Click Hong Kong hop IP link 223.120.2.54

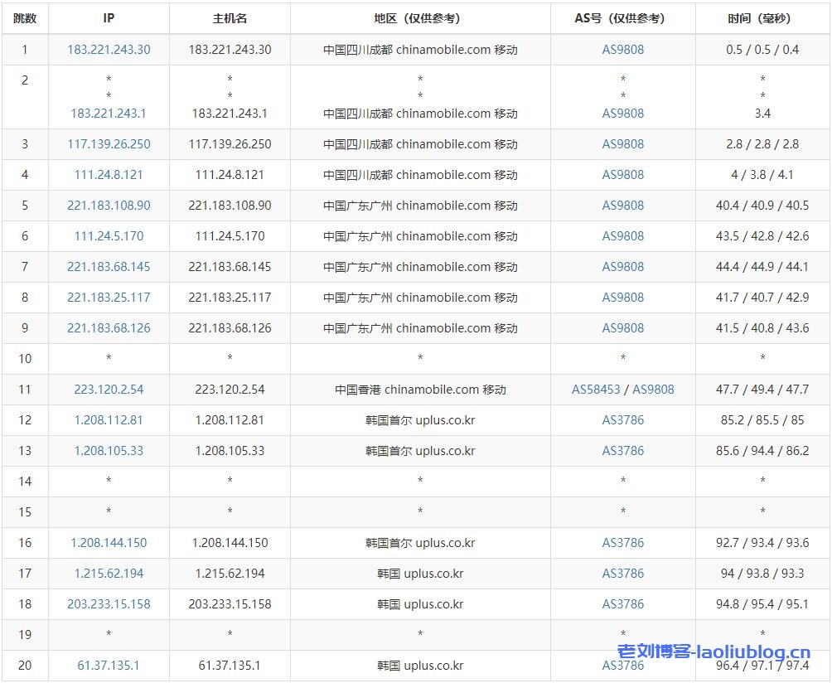(109, 390)
